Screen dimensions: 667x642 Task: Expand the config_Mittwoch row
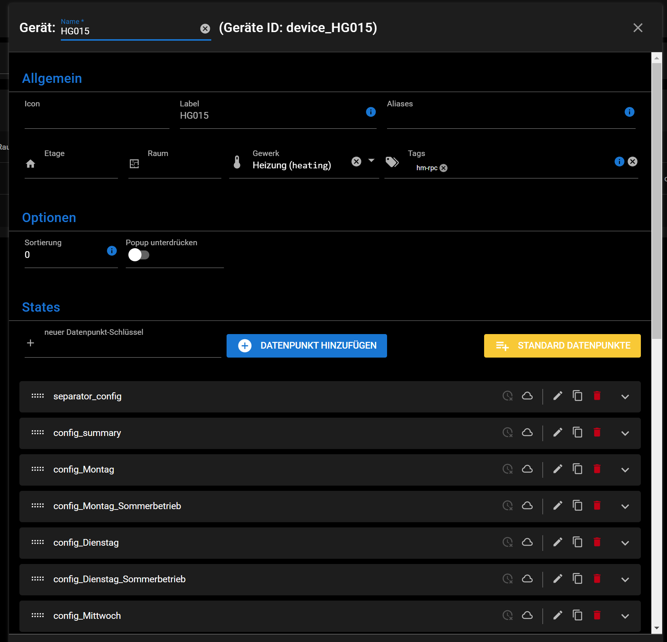tap(625, 616)
